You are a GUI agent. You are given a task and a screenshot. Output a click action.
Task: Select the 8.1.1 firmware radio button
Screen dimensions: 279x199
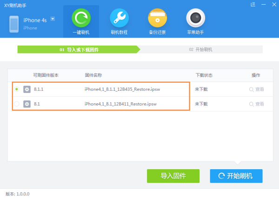coord(17,89)
